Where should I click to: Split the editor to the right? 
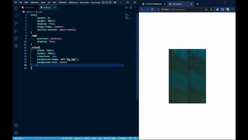coord(131,7)
